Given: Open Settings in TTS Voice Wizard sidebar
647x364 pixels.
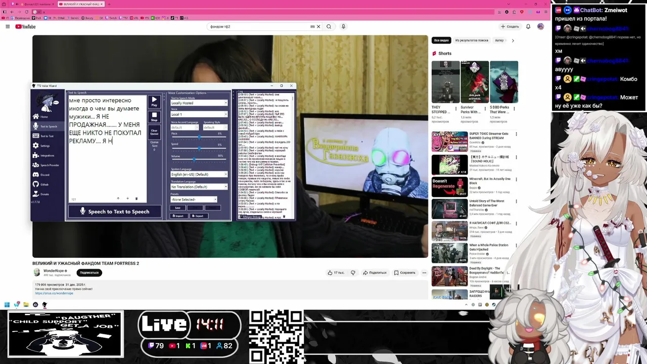Looking at the screenshot, I should pyautogui.click(x=48, y=146).
